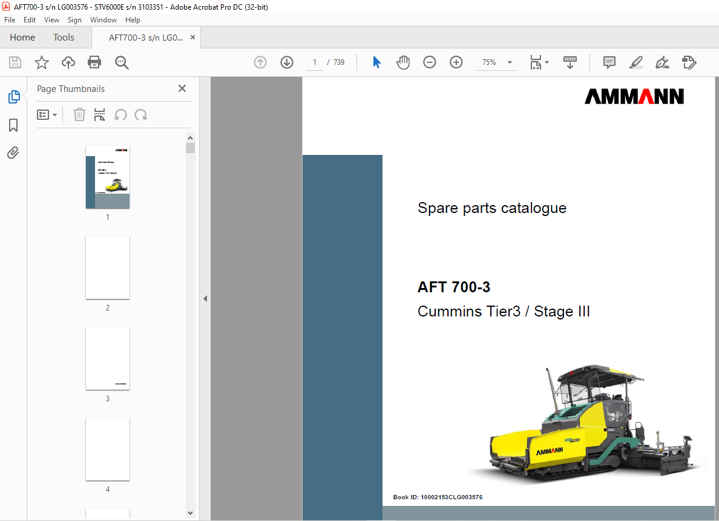This screenshot has height=521, width=719.
Task: Open thumbnails options dropdown
Action: pos(47,114)
